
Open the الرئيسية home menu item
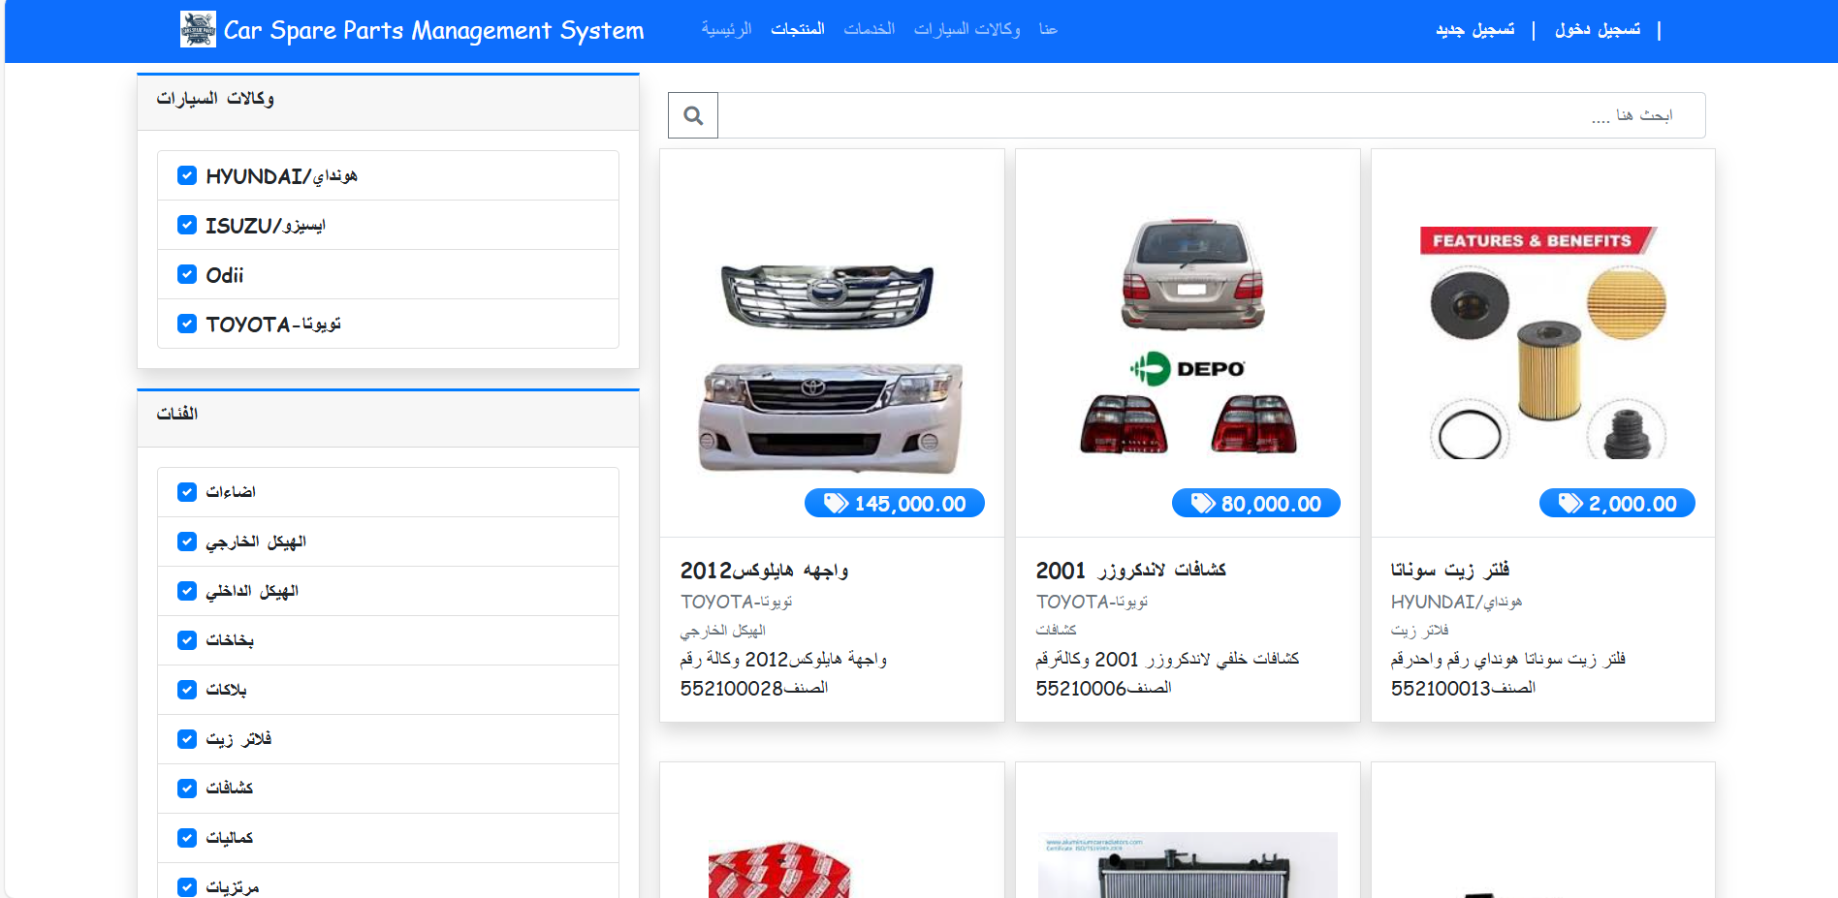(x=727, y=29)
